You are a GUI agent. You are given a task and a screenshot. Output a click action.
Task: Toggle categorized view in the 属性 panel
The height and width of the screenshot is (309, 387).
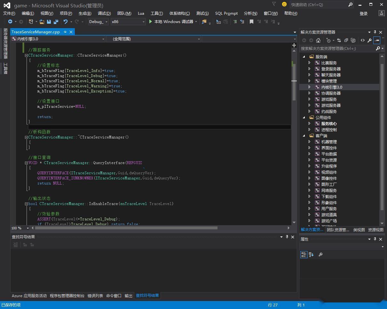(304, 255)
